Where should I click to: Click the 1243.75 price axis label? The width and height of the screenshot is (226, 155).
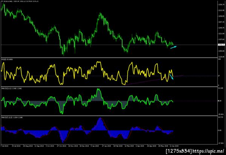click(221, 28)
